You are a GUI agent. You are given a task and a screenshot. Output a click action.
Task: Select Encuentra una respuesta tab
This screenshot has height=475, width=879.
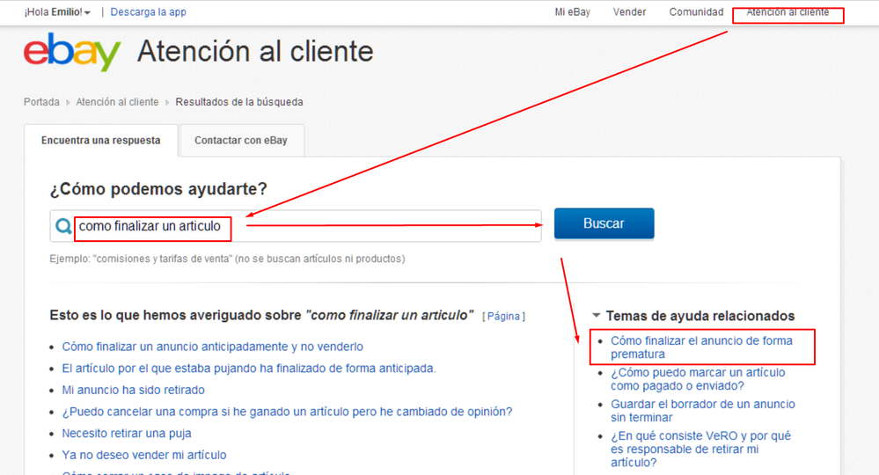tap(101, 141)
